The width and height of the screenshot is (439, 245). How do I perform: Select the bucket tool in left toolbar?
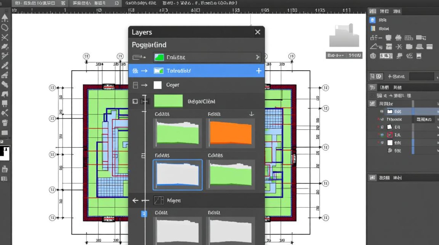pos(5,123)
